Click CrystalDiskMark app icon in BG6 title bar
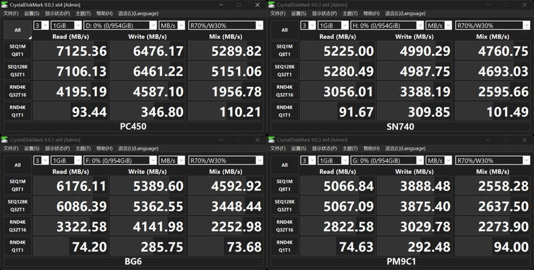Viewport: 534px width, 270px height. pos(4,139)
